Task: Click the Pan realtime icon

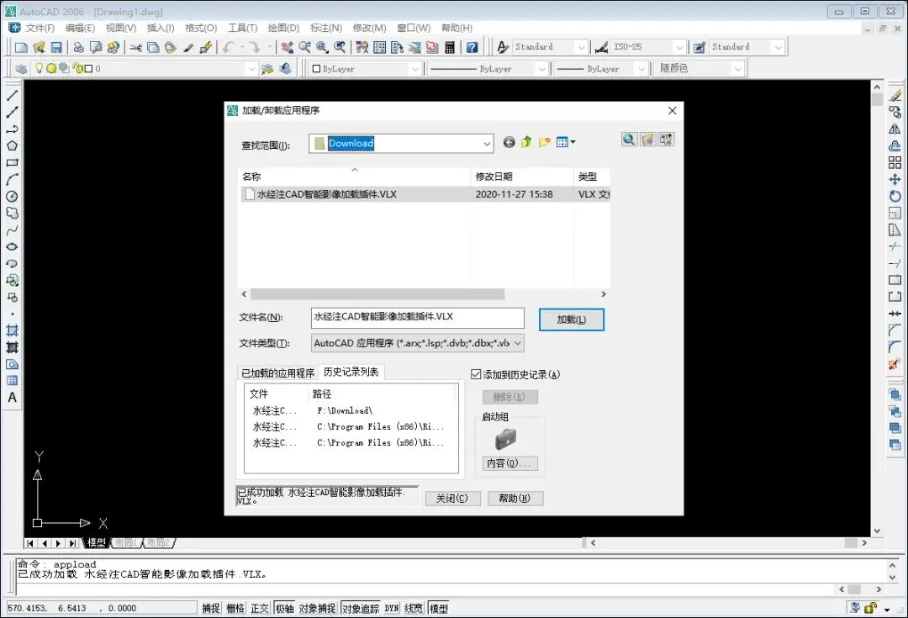Action: pos(287,47)
